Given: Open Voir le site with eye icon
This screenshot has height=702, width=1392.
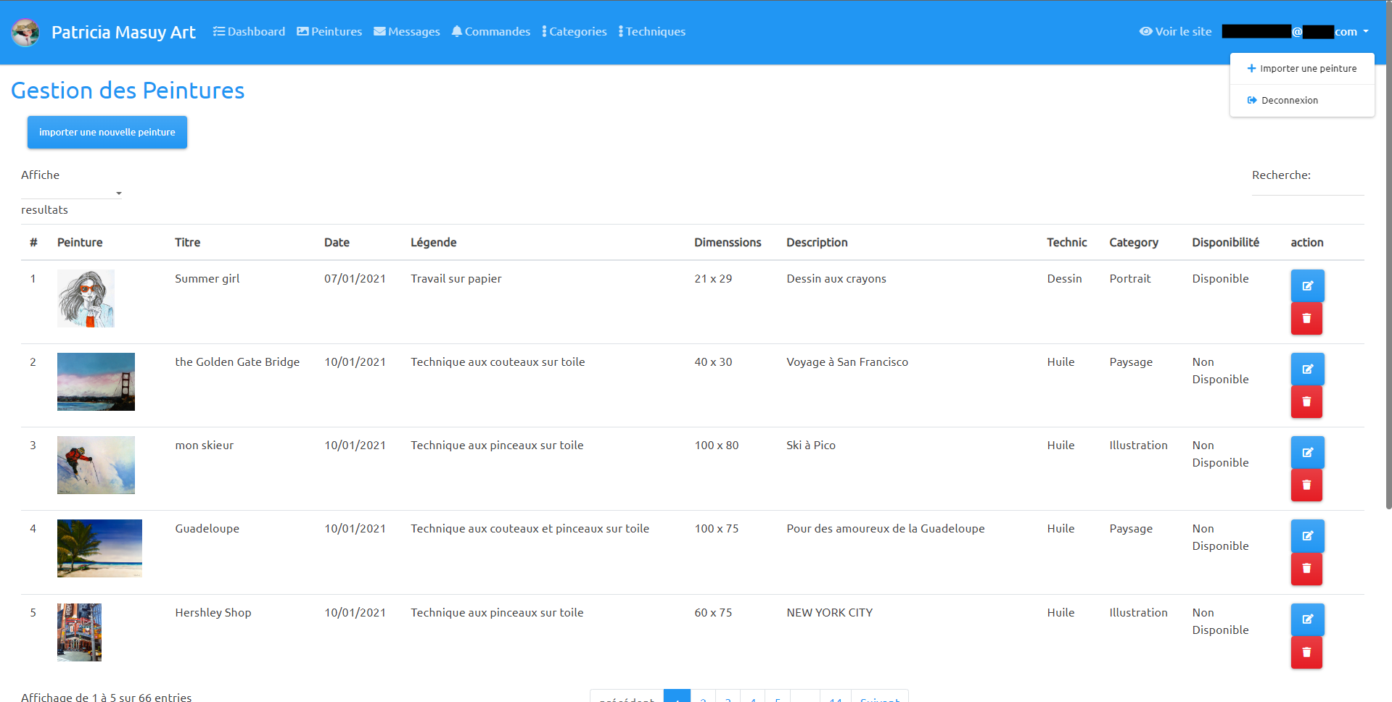Looking at the screenshot, I should [1175, 32].
